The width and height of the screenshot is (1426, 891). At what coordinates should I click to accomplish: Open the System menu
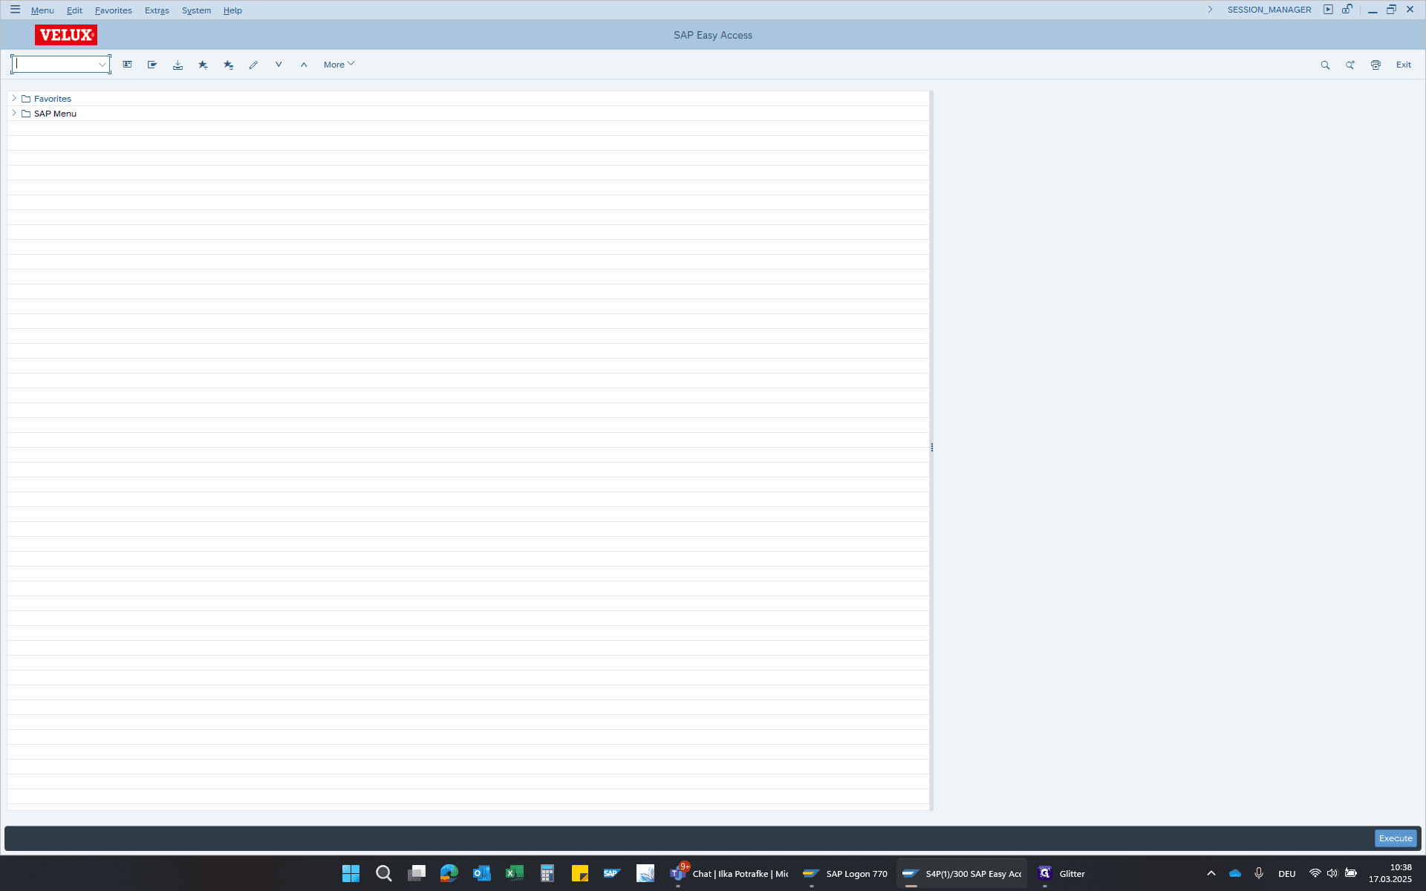pos(196,10)
